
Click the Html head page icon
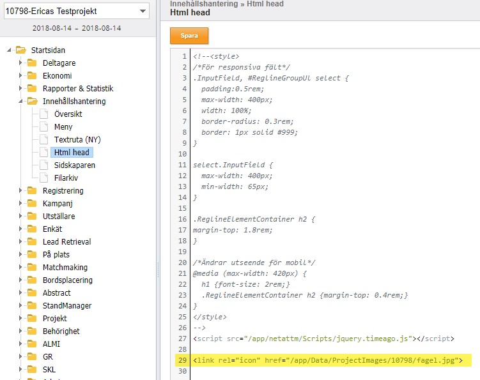click(43, 152)
